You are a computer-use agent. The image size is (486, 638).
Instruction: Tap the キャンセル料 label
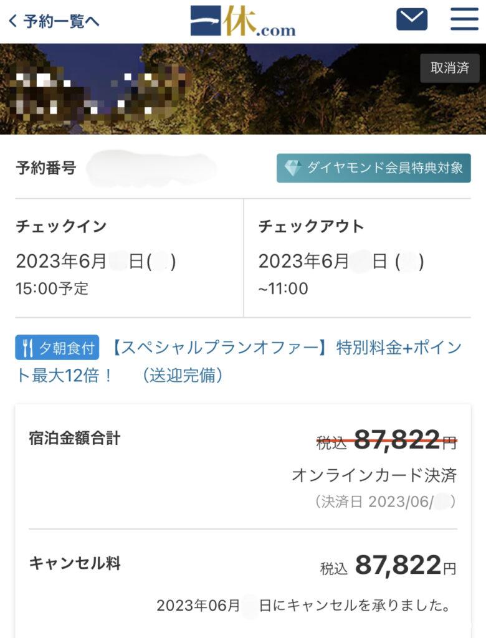tap(75, 563)
